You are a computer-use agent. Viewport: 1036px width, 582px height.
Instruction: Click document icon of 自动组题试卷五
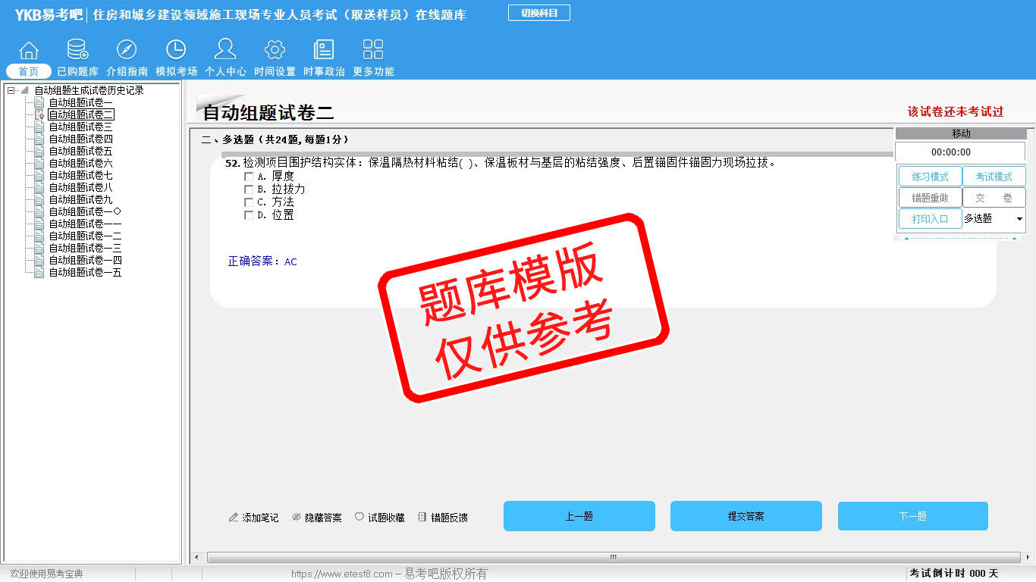[39, 151]
